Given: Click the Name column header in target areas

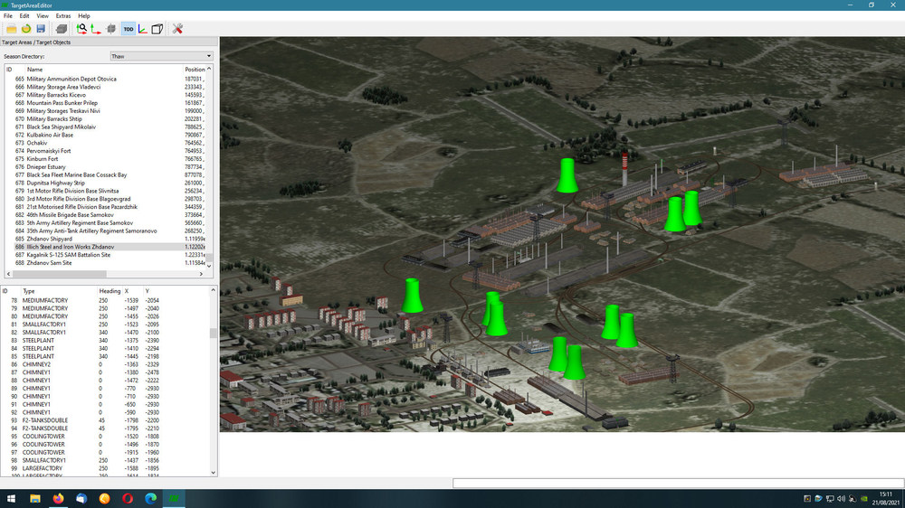Looking at the screenshot, I should [34, 70].
